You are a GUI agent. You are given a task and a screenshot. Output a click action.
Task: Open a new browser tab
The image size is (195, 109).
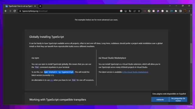click(40, 6)
